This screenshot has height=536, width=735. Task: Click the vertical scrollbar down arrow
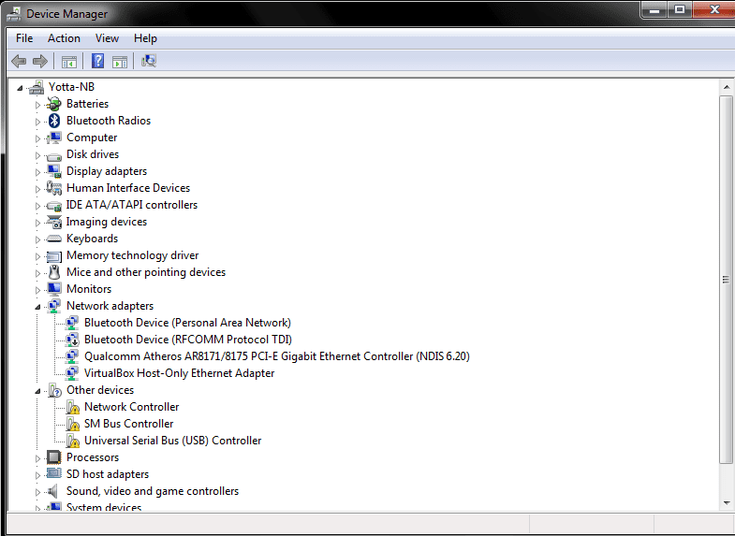727,503
